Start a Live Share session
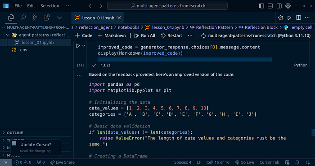315x166 pixels. point(62,162)
